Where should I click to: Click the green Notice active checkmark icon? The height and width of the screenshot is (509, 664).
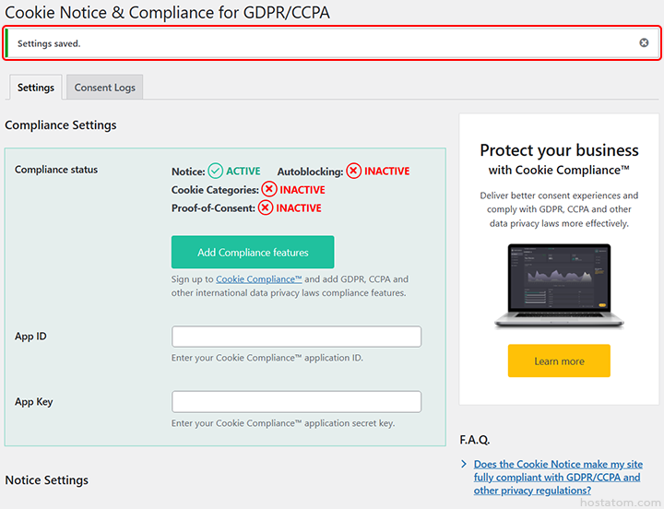[x=216, y=171]
